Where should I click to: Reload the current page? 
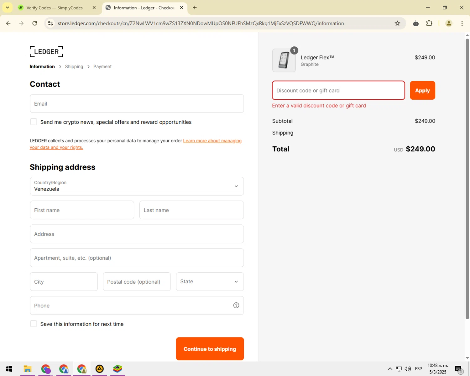coord(35,23)
